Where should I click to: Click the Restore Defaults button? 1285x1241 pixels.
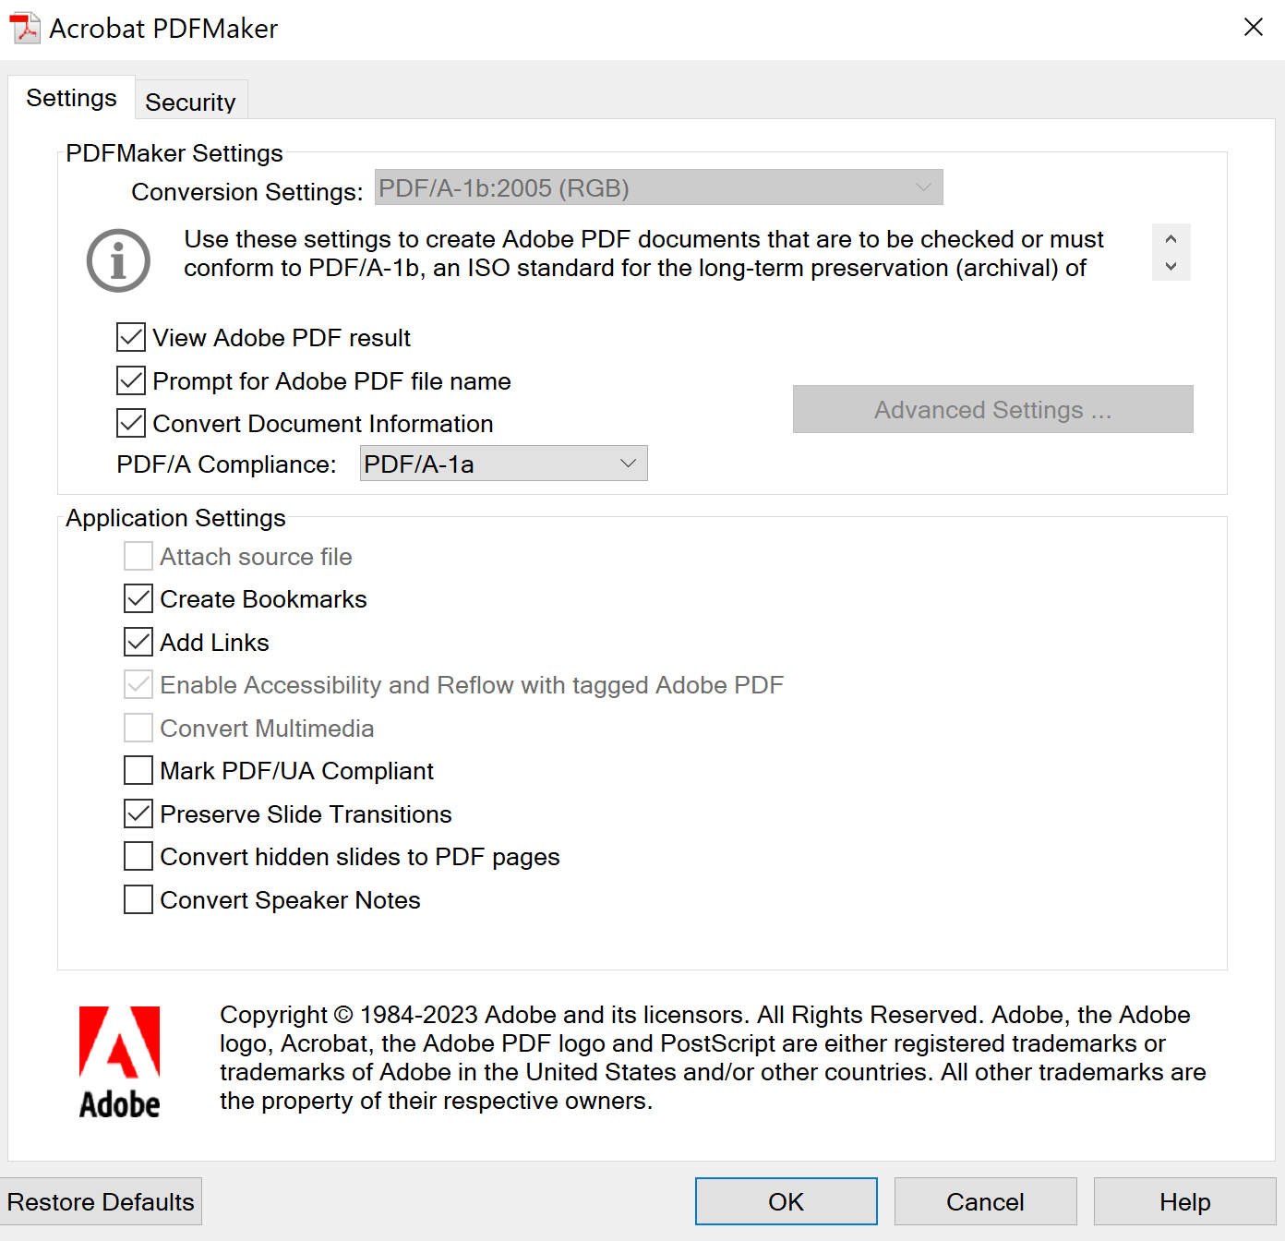tap(102, 1201)
